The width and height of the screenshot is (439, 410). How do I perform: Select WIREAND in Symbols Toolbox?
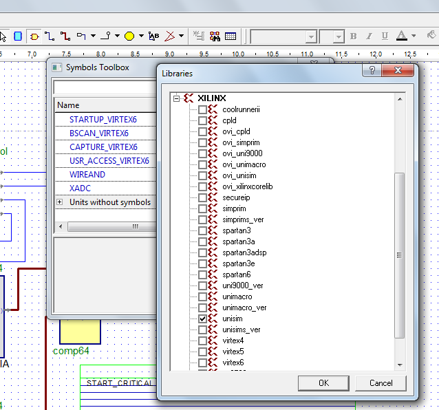[x=87, y=175]
